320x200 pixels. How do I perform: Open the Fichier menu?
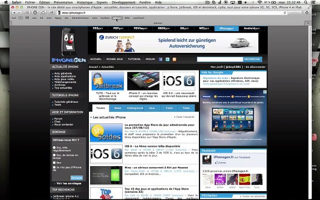(x=30, y=2)
